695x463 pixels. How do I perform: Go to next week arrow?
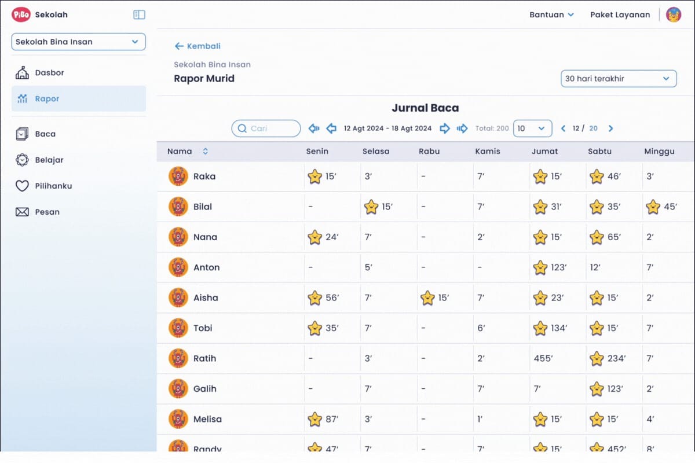445,128
